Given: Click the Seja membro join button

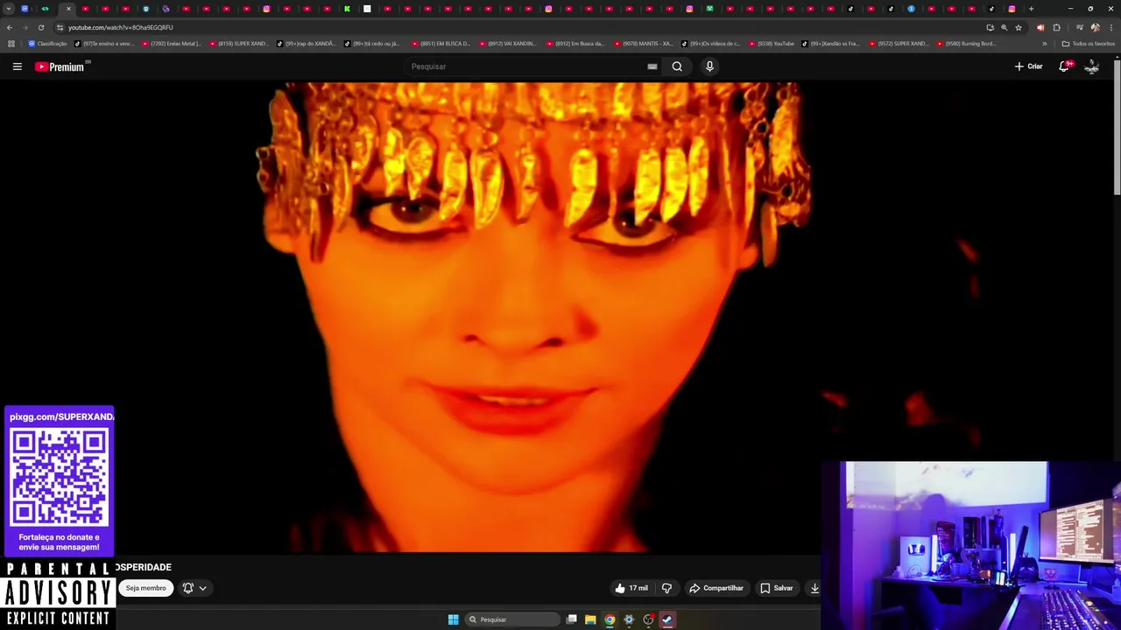Looking at the screenshot, I should [x=145, y=588].
